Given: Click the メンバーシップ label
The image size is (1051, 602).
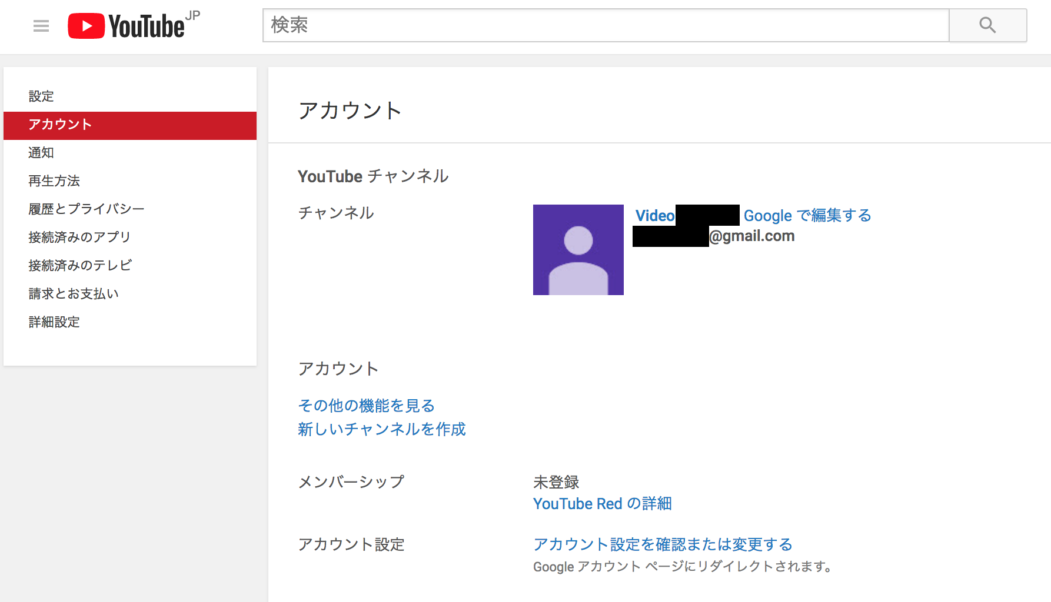Looking at the screenshot, I should (351, 482).
